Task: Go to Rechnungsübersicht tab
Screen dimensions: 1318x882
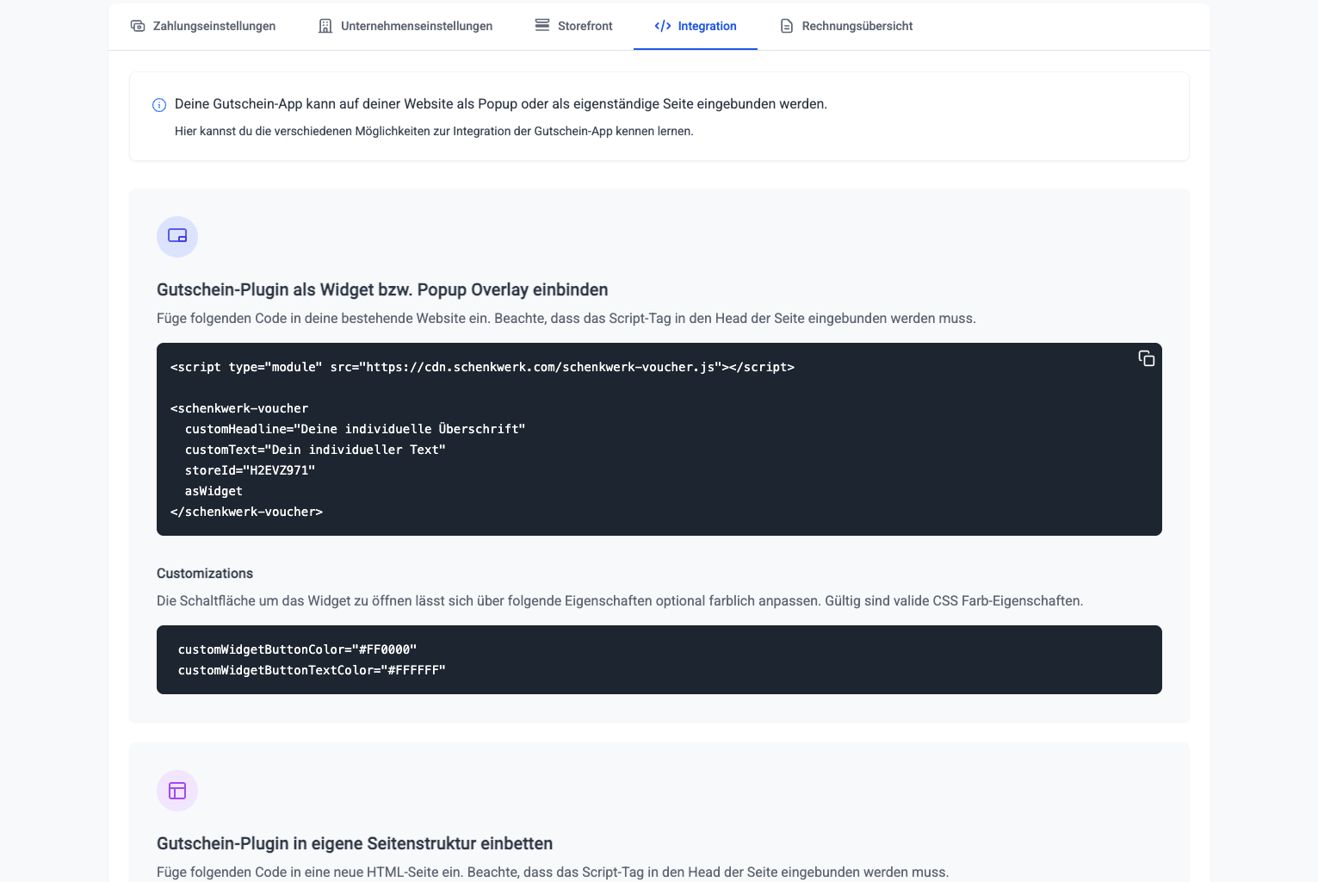Action: pyautogui.click(x=846, y=26)
